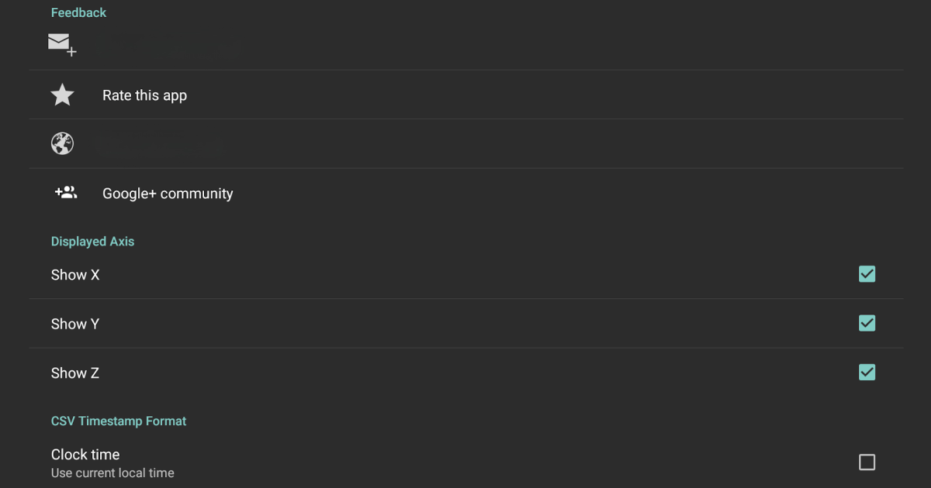
Task: Click the Show X label
Action: pos(75,275)
